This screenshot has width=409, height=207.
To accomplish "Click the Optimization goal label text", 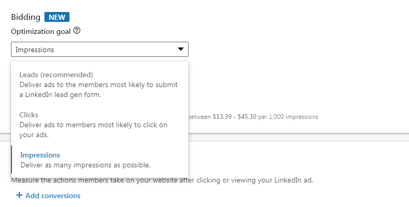I will [x=41, y=31].
